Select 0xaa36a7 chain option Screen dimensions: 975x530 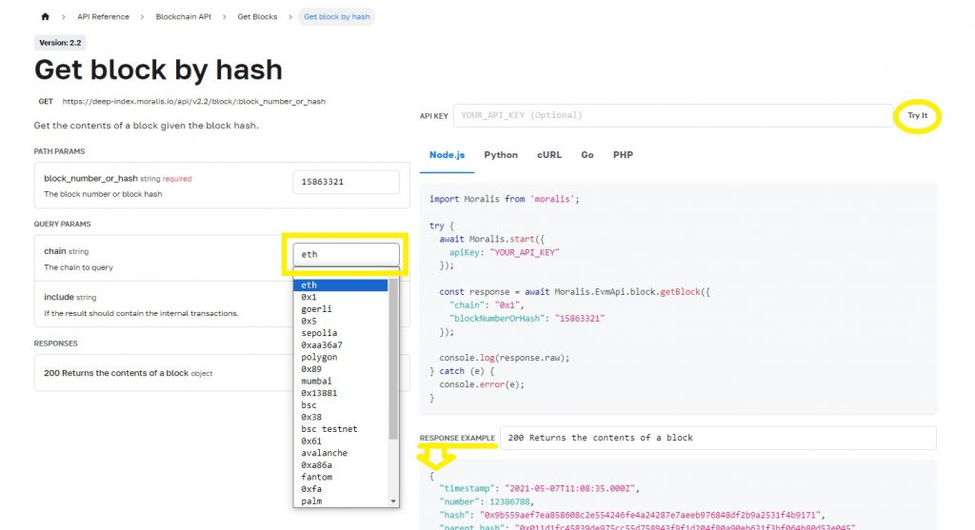click(341, 345)
